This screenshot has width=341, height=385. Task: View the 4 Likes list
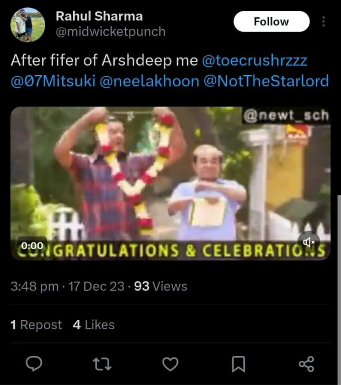[x=93, y=325]
